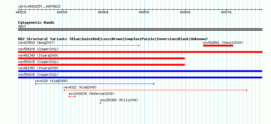Image resolution: width=271 pixels, height=124 pixels.
Task: Open the nsv4320 (Kidd2008) label
Action: [x=51, y=81]
